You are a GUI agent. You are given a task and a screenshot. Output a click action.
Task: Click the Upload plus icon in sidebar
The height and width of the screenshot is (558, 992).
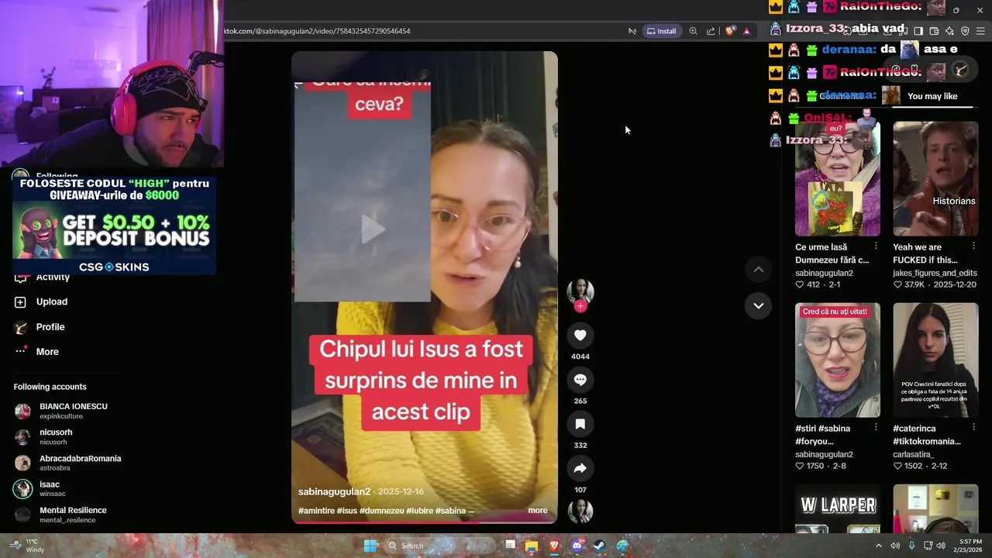pyautogui.click(x=21, y=301)
